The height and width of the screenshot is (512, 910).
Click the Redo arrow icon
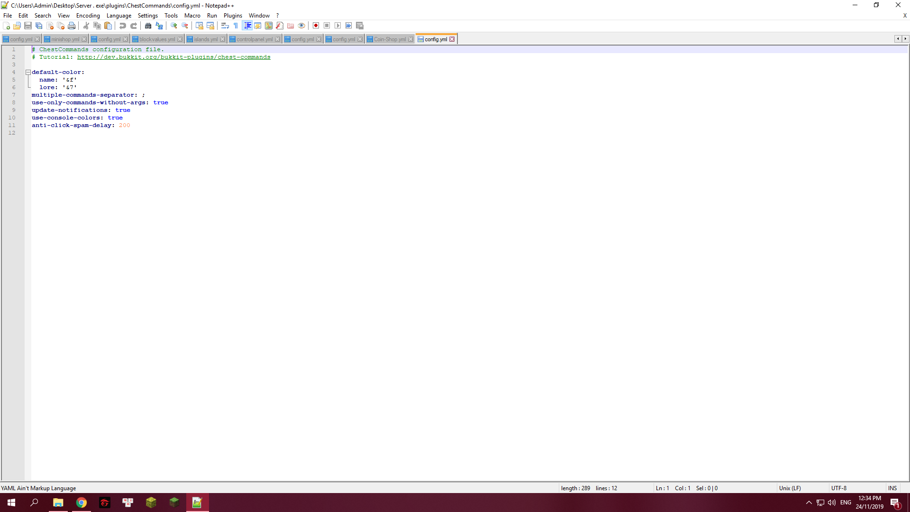[x=134, y=26]
